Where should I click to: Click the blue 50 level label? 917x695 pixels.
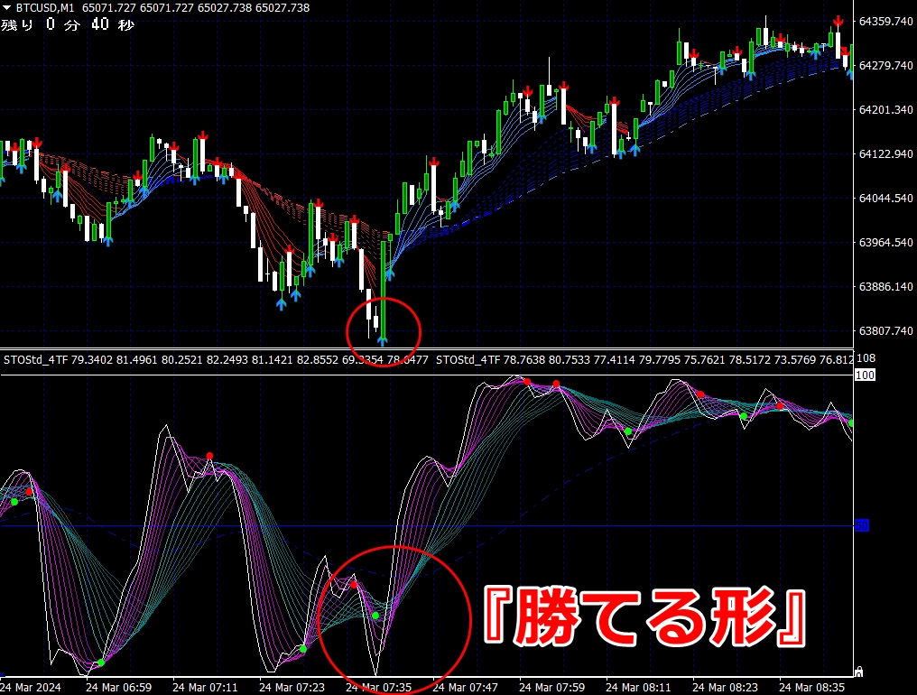pos(862,525)
